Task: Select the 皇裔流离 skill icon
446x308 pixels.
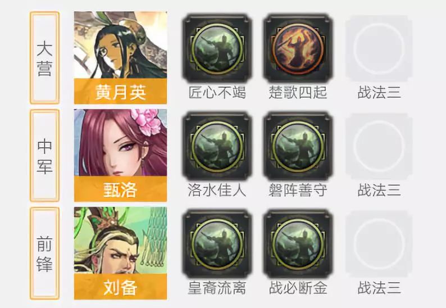Action: point(217,244)
